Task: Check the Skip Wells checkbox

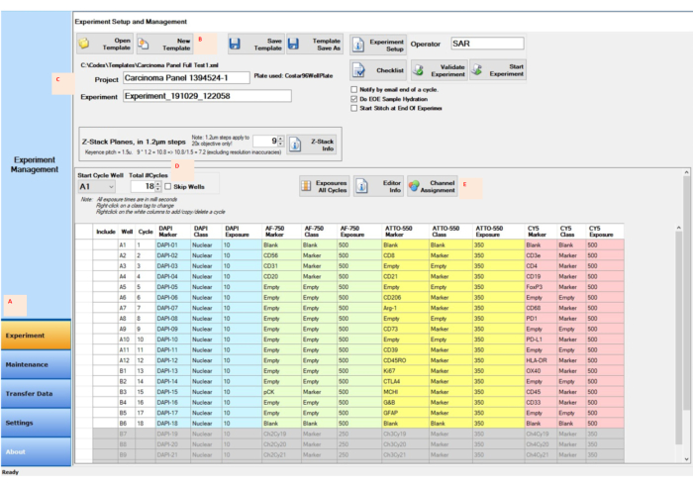Action: 168,187
